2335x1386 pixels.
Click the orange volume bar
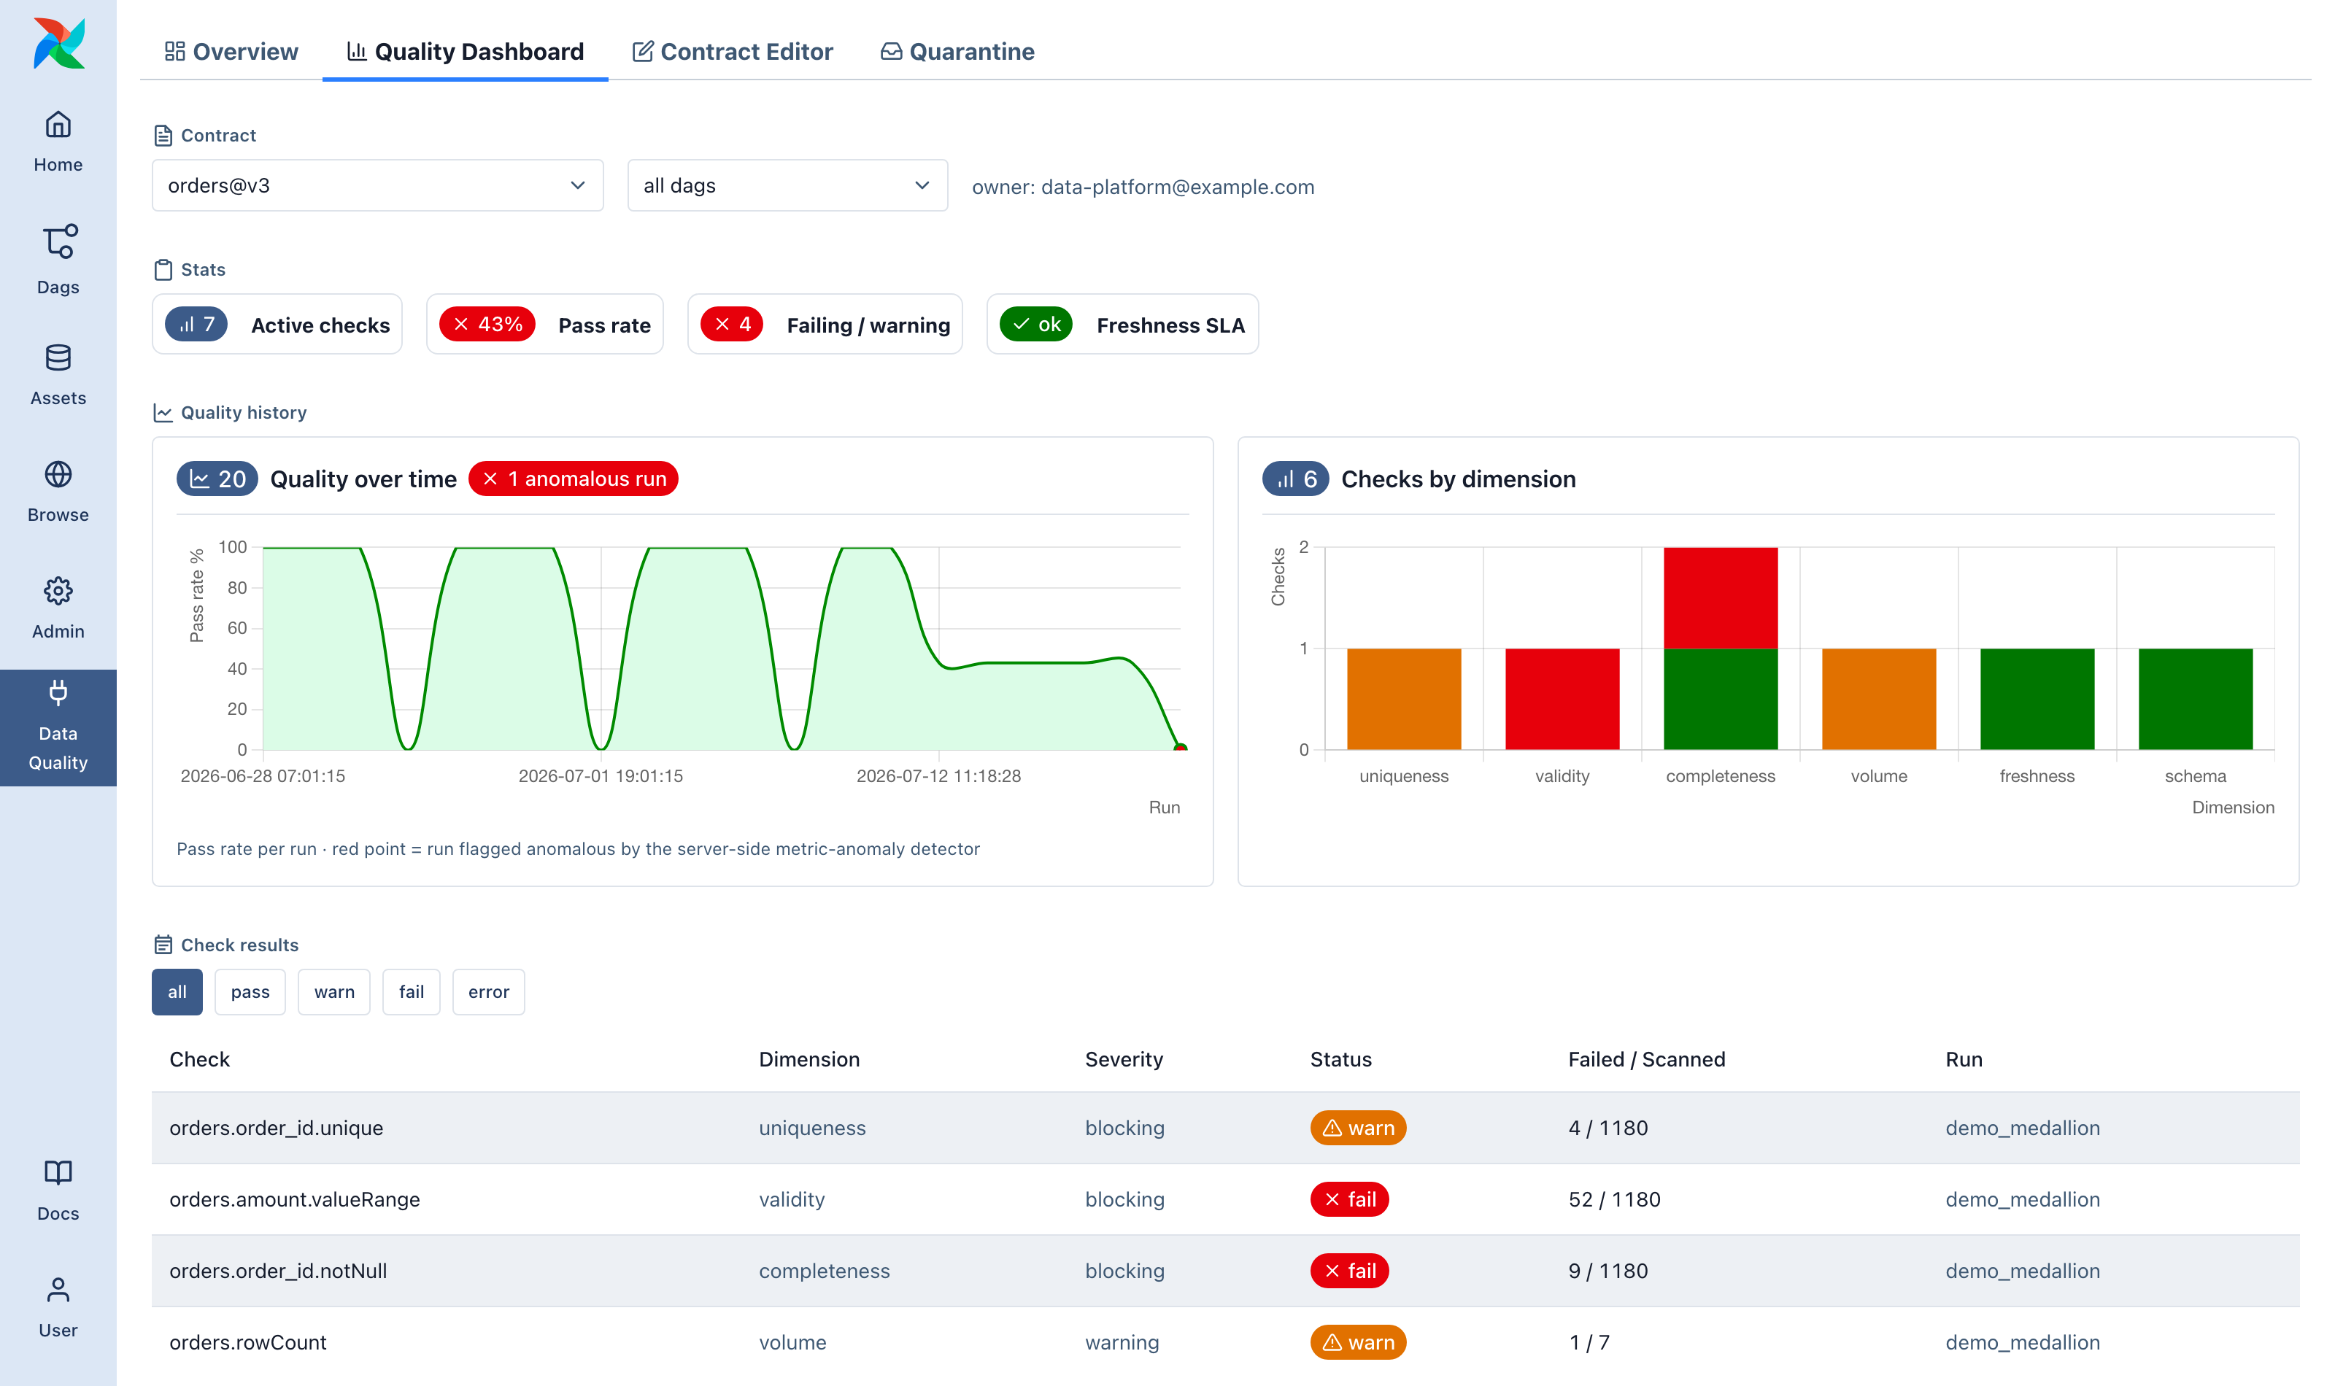coord(1879,699)
